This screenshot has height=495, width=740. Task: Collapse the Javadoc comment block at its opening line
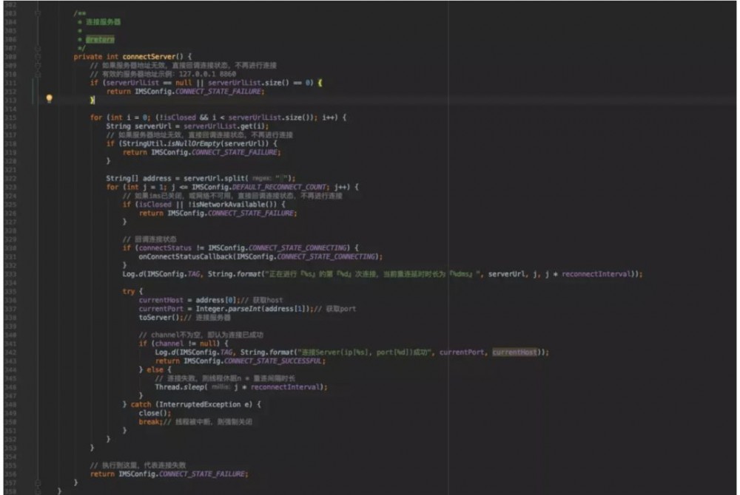(37, 13)
